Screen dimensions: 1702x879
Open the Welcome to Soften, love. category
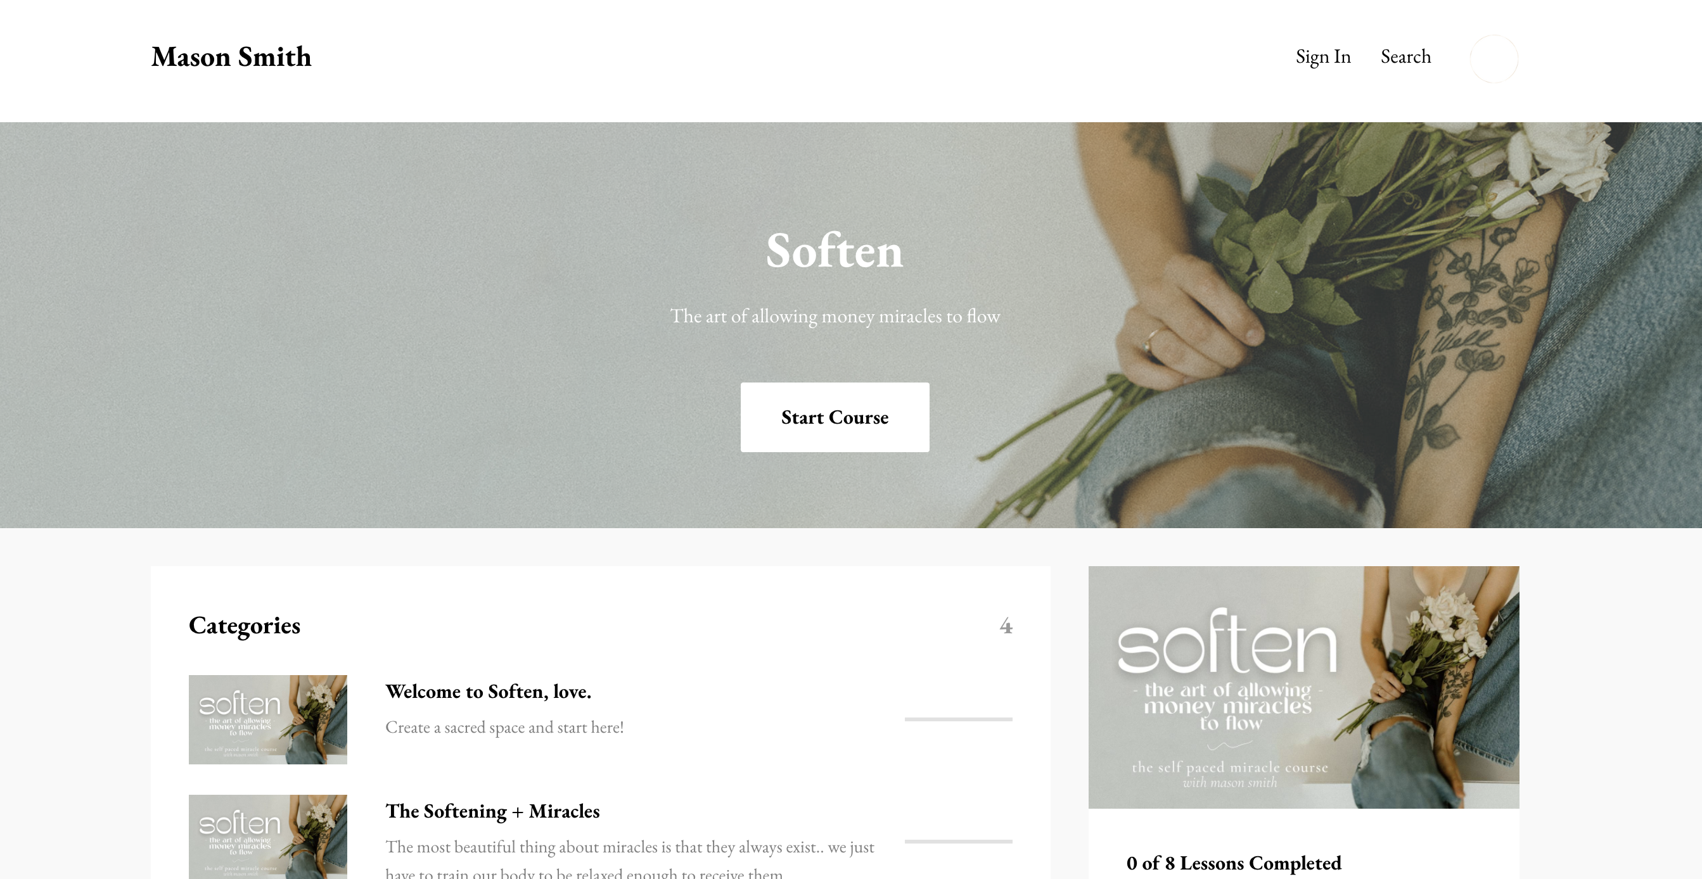[x=489, y=692]
